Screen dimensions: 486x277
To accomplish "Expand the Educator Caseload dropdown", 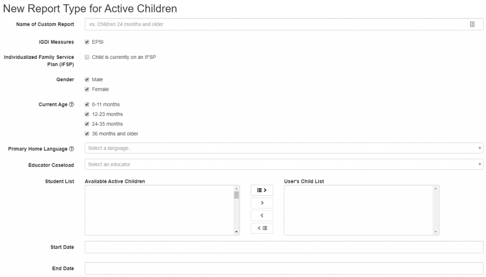I will coord(284,164).
